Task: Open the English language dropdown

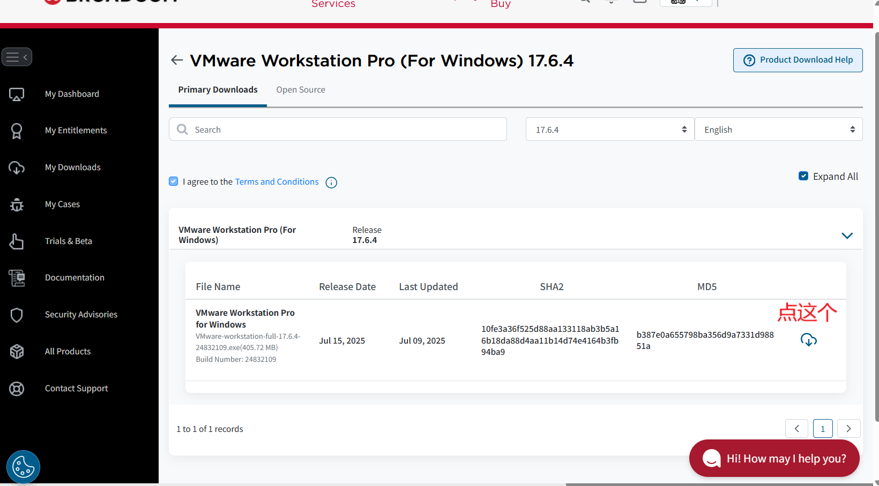Action: click(x=778, y=130)
